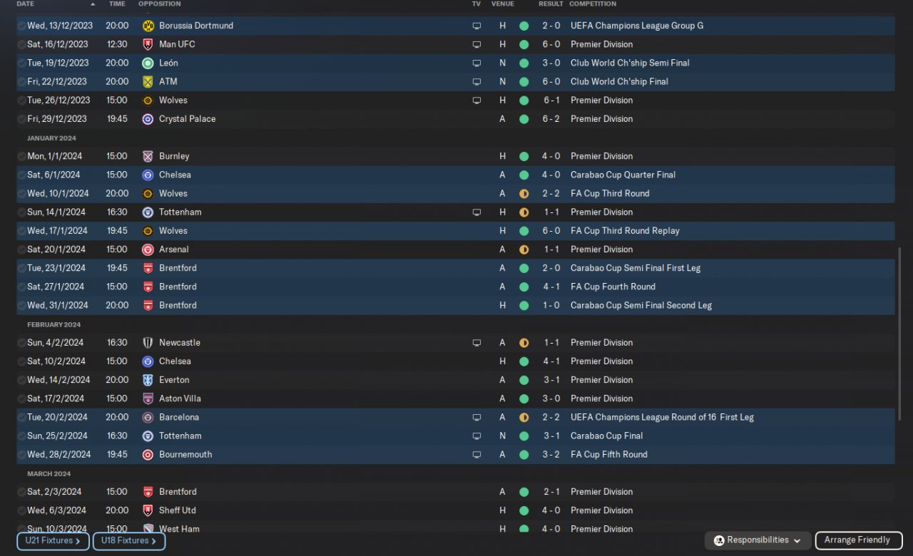The width and height of the screenshot is (913, 556).
Task: Click the Bournemouth club badge
Action: (148, 455)
